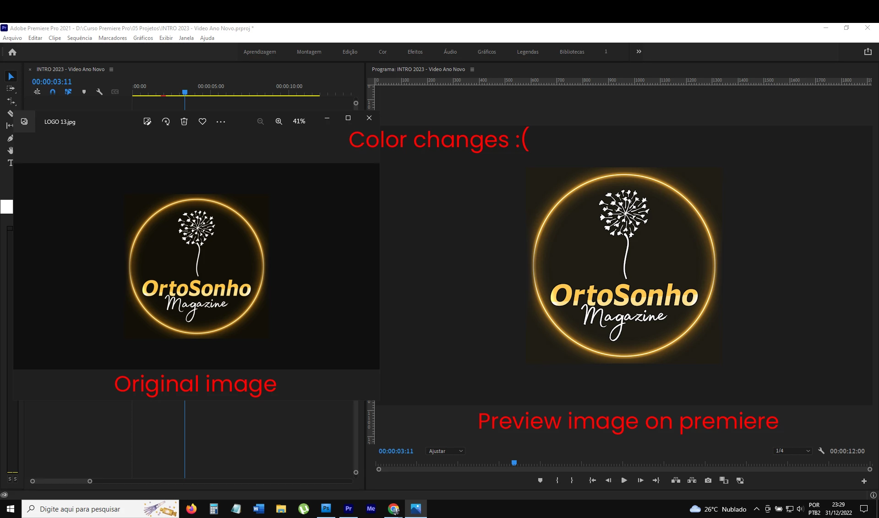Zoom out on the photo
Image resolution: width=879 pixels, height=518 pixels.
pyautogui.click(x=260, y=121)
